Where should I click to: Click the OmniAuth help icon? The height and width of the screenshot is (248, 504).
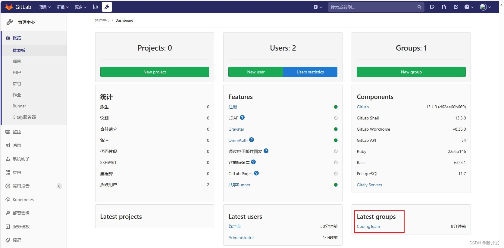pyautogui.click(x=252, y=140)
